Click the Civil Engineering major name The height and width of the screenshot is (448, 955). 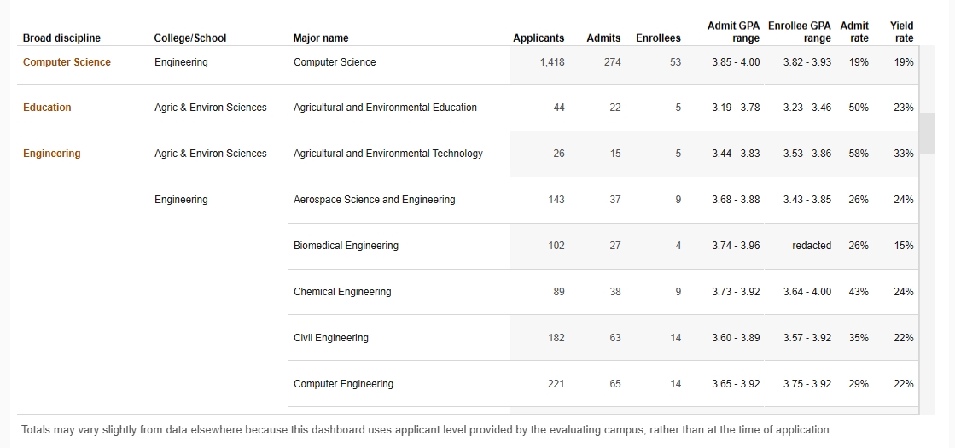[331, 338]
